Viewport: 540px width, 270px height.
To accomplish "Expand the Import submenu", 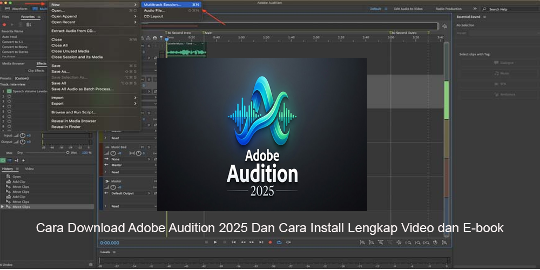I will [94, 98].
